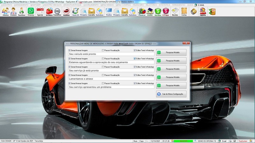Open the Menu OS icon
The height and width of the screenshot is (143, 255).
(76, 12)
